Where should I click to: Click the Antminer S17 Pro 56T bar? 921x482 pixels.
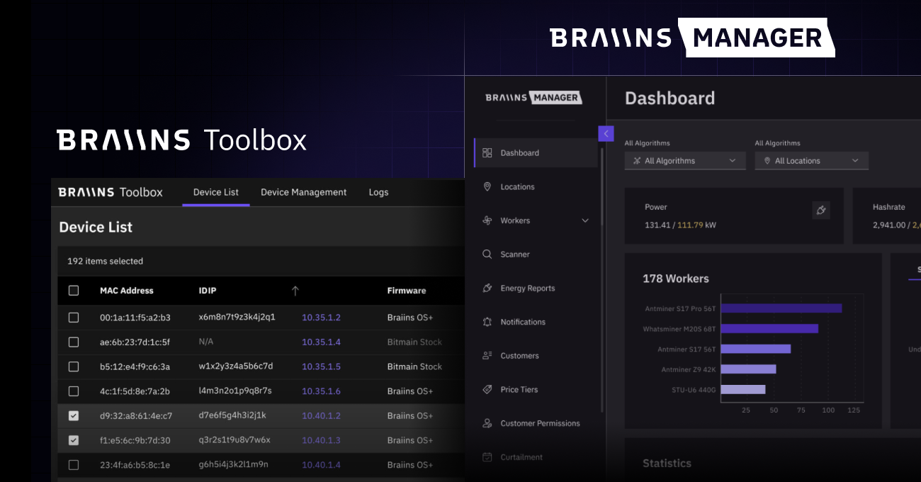tap(781, 308)
